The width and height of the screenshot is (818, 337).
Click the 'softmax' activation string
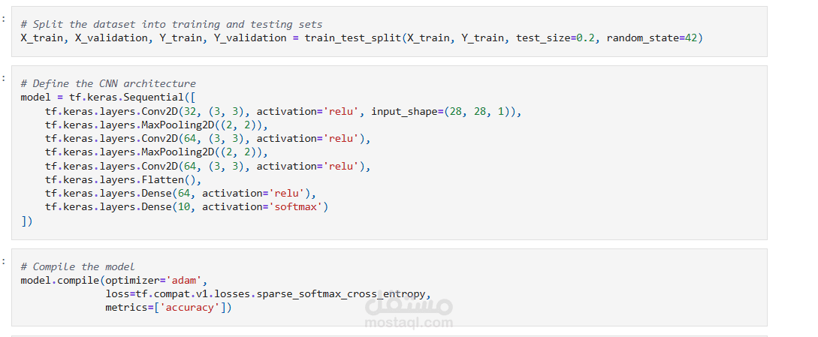point(297,206)
